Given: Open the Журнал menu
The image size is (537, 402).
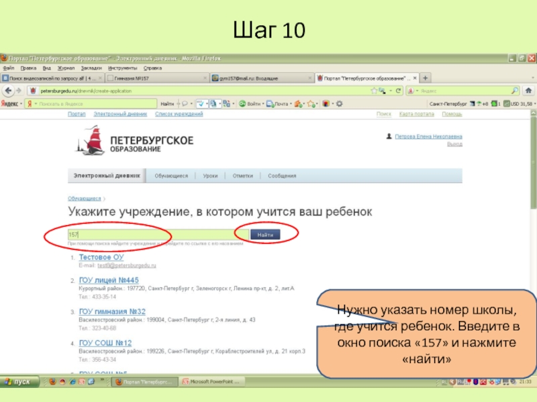Looking at the screenshot, I should click(x=66, y=68).
